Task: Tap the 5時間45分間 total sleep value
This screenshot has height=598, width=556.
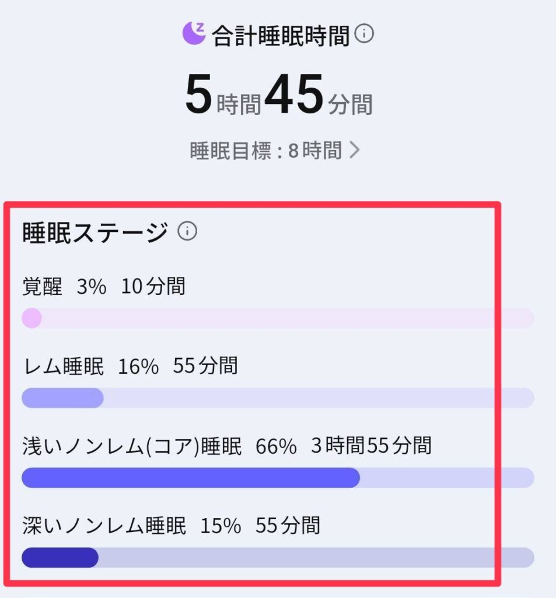Action: coord(278,95)
